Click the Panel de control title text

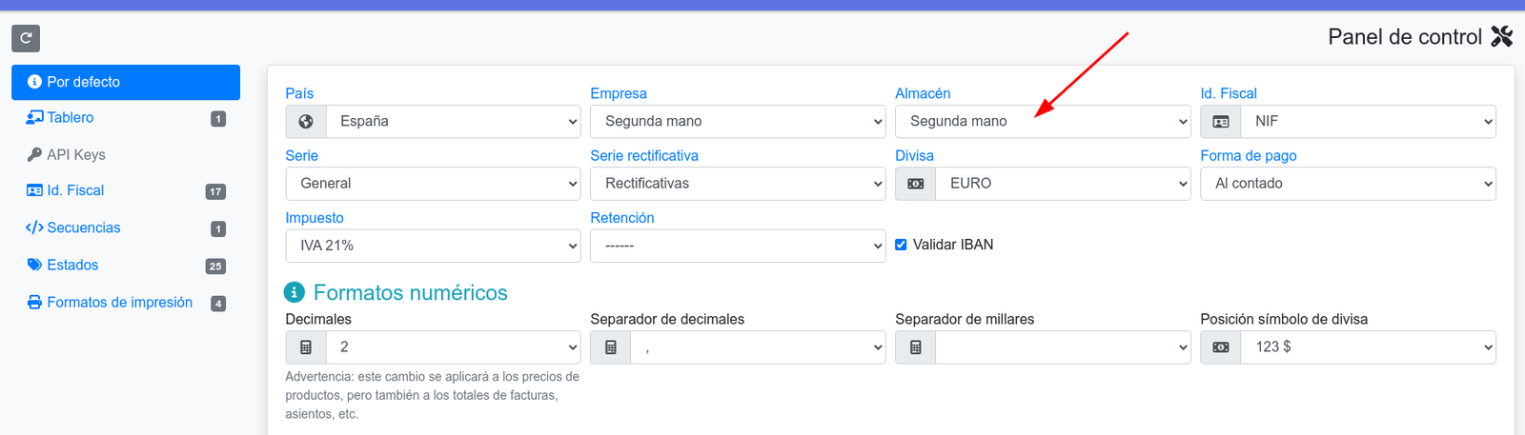tap(1405, 36)
